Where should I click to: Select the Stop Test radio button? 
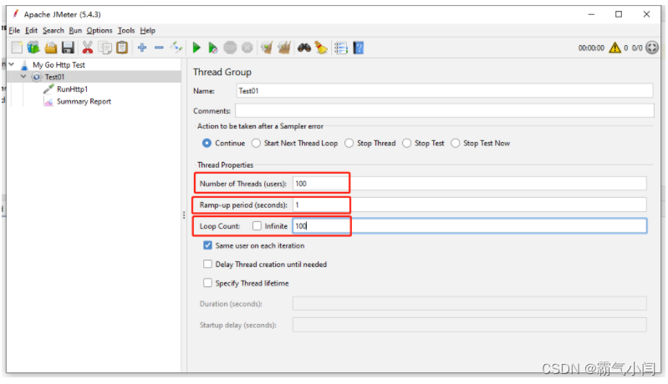point(406,144)
